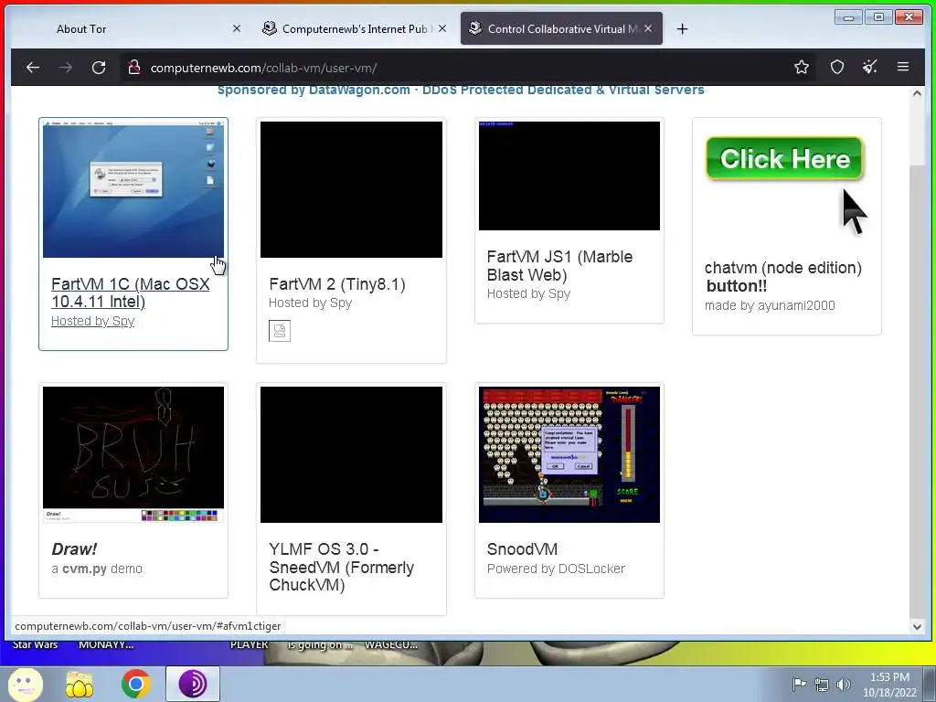The width and height of the screenshot is (936, 702).
Task: Open the shield security level icon
Action: (837, 67)
